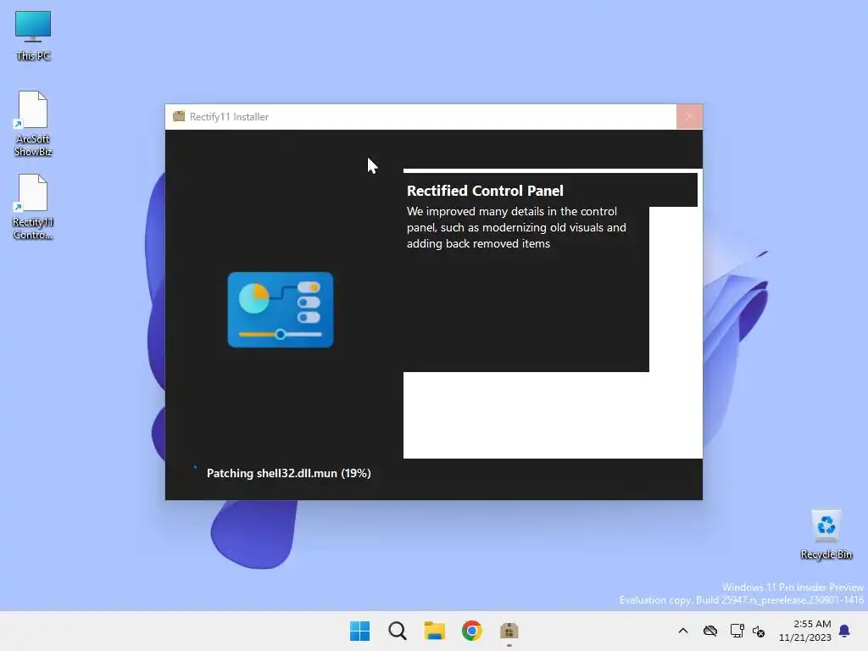The height and width of the screenshot is (651, 868).
Task: Open the network status tray icon
Action: (737, 631)
